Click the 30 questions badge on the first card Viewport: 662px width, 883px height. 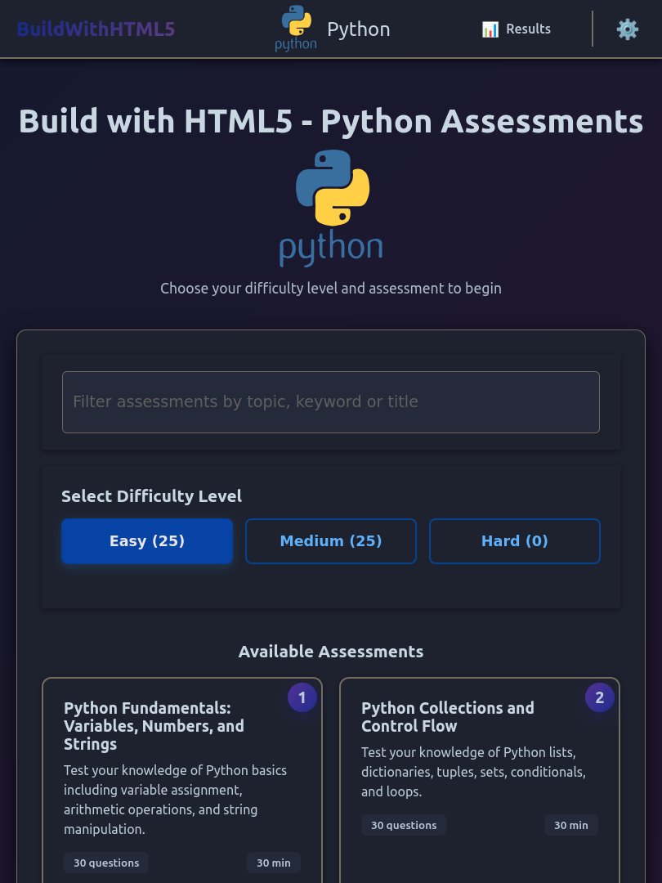[106, 863]
